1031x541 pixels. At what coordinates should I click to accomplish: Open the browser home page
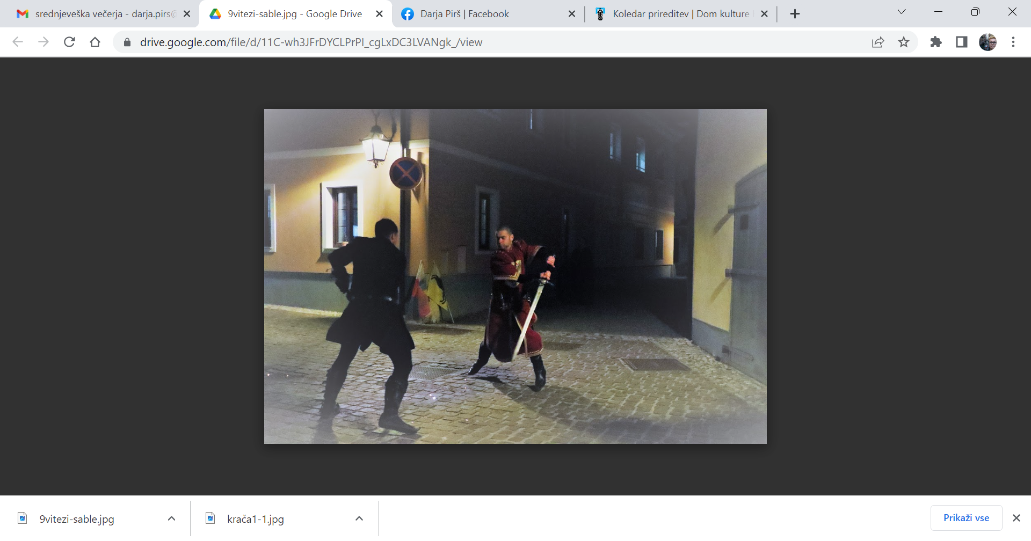[95, 42]
